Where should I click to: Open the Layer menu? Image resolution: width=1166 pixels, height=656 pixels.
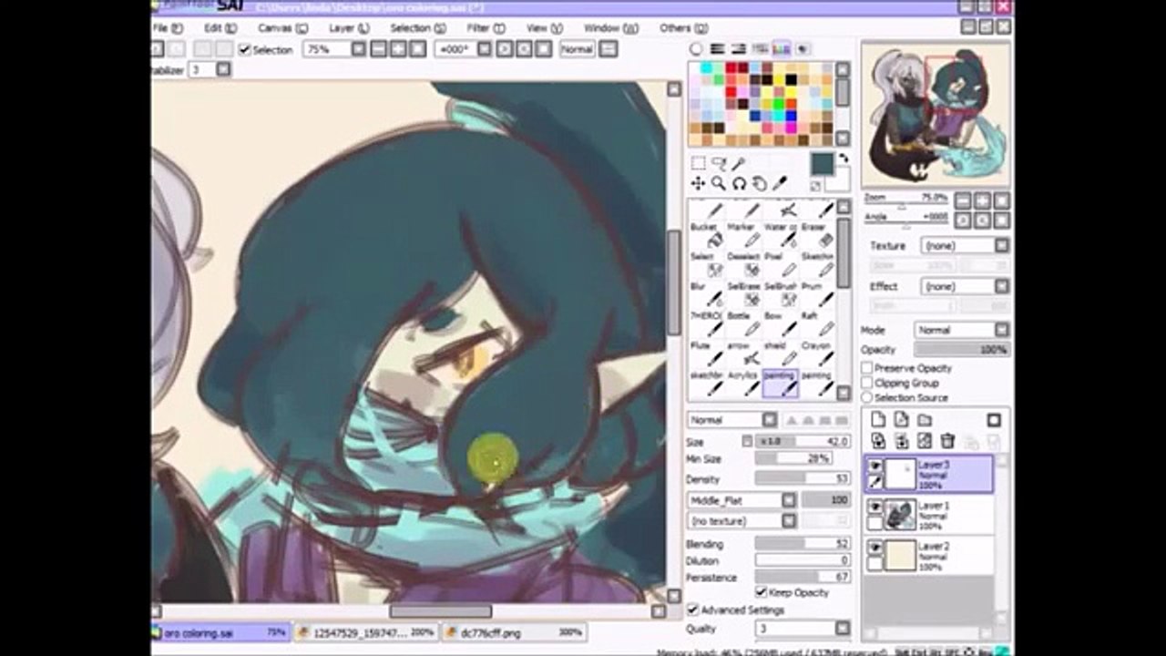(x=349, y=28)
